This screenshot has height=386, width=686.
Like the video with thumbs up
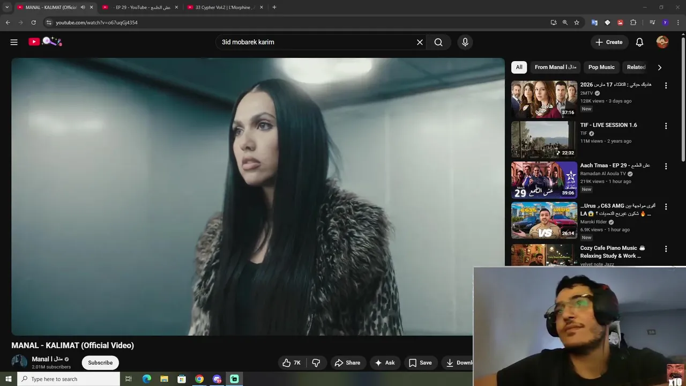292,363
